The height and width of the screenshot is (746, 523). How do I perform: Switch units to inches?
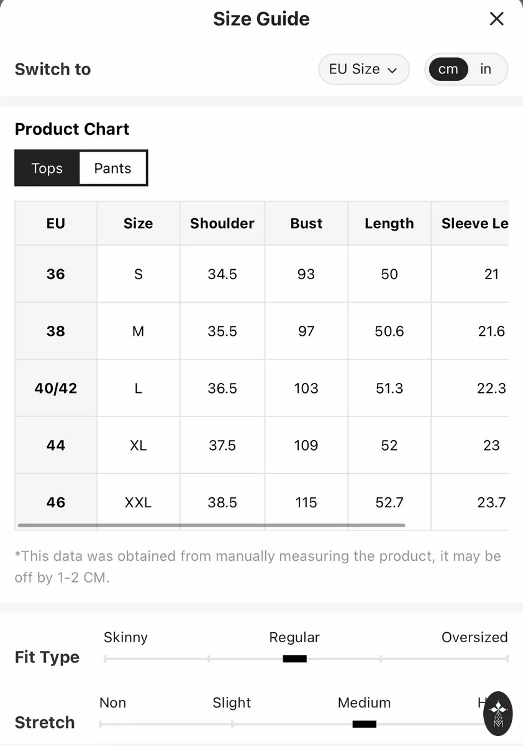tap(486, 69)
